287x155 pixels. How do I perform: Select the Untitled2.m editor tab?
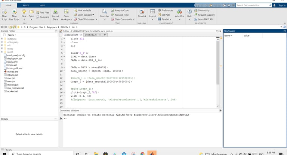[x=90, y=35]
